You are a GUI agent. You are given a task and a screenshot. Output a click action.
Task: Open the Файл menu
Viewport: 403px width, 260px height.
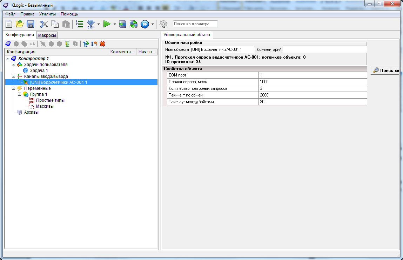pos(10,14)
